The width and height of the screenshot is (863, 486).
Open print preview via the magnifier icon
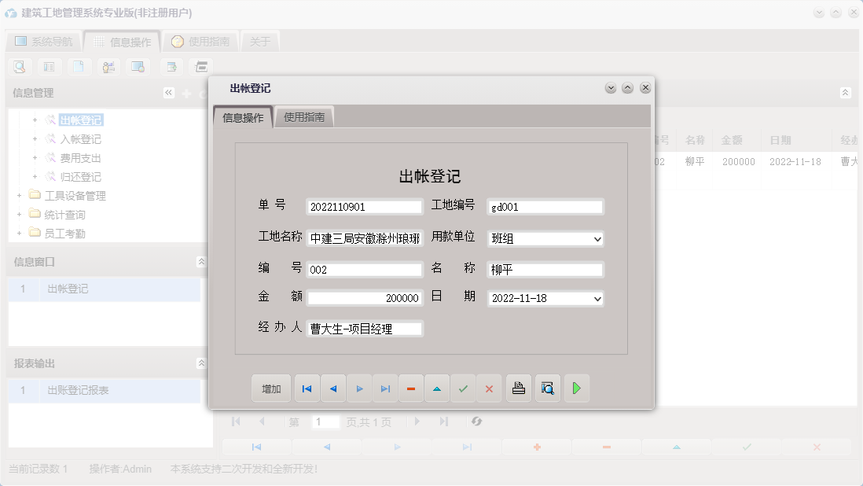(547, 388)
